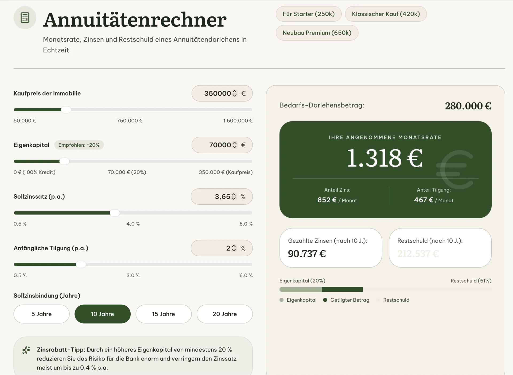
Task: Focus the Sollzinssatz input showing 3,65
Action: (x=222, y=197)
